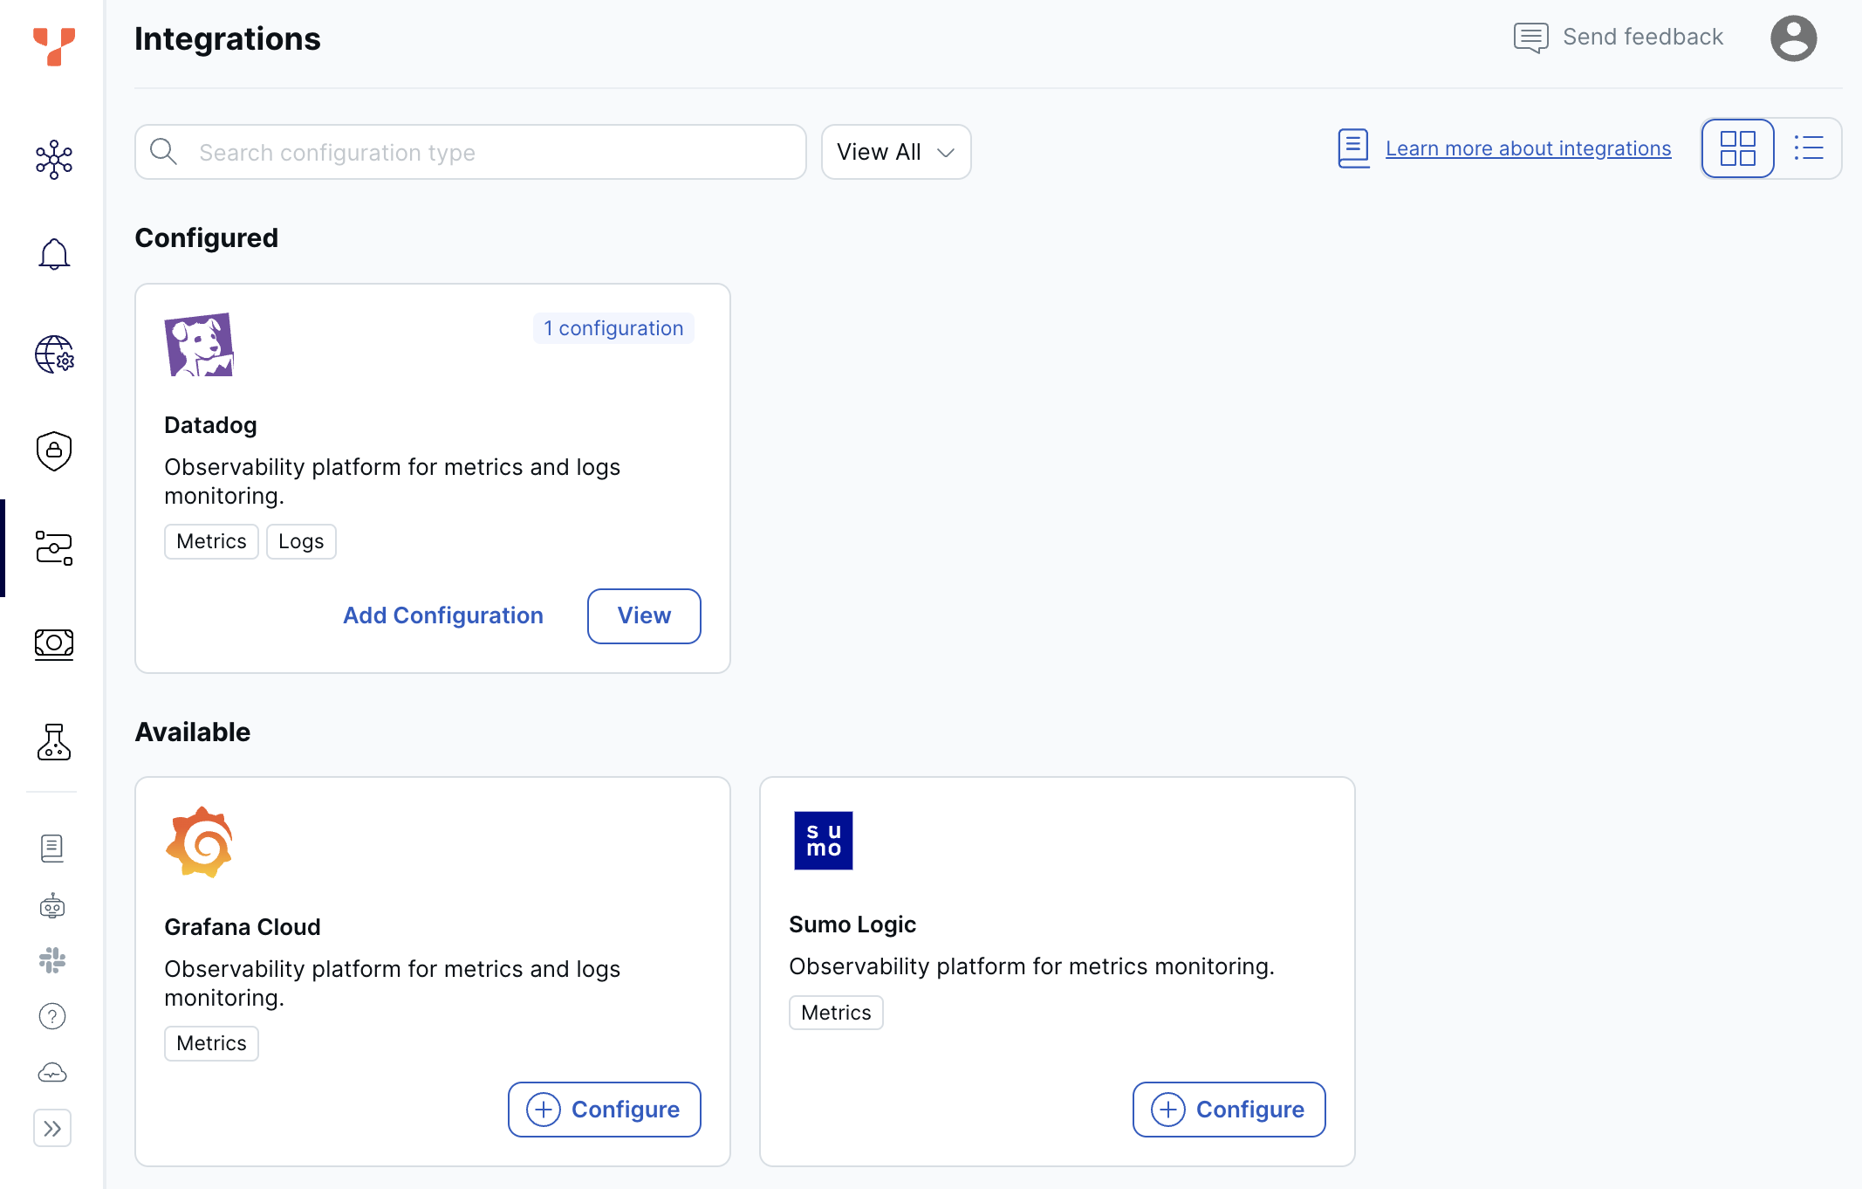Screen dimensions: 1862x1189
Task: Open the documentation book icon in the sidebar
Action: [52, 847]
